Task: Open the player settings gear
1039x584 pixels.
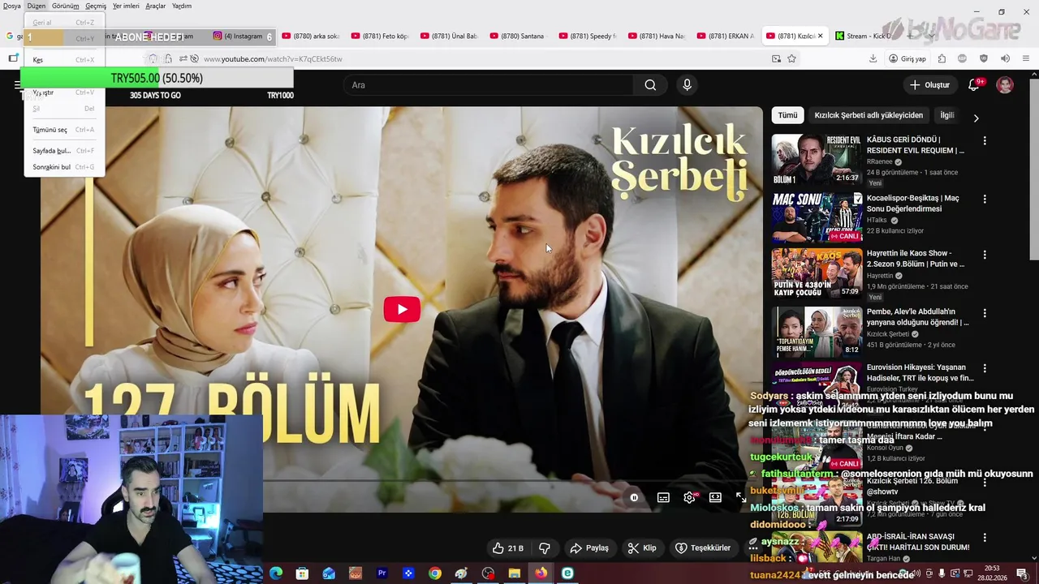Action: point(689,498)
